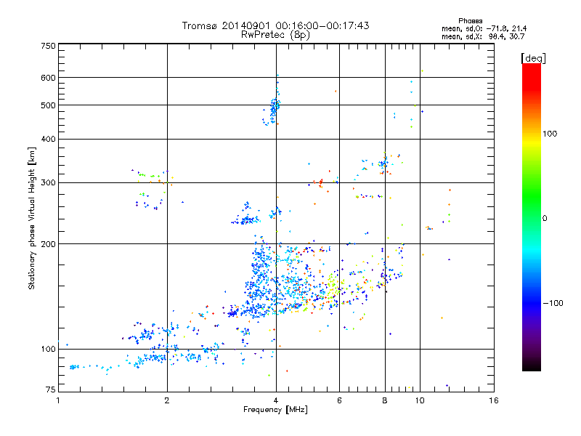Click the x-axis tick label '6'
Image resolution: width=581 pixels, height=436 pixels.
point(339,400)
